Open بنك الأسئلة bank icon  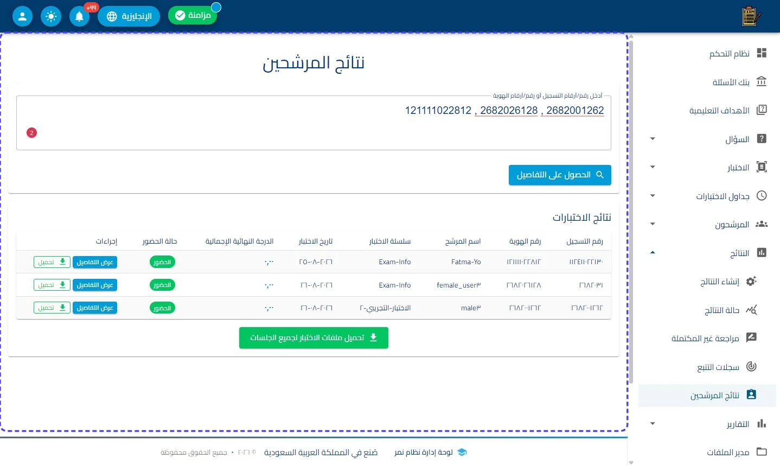pos(762,81)
